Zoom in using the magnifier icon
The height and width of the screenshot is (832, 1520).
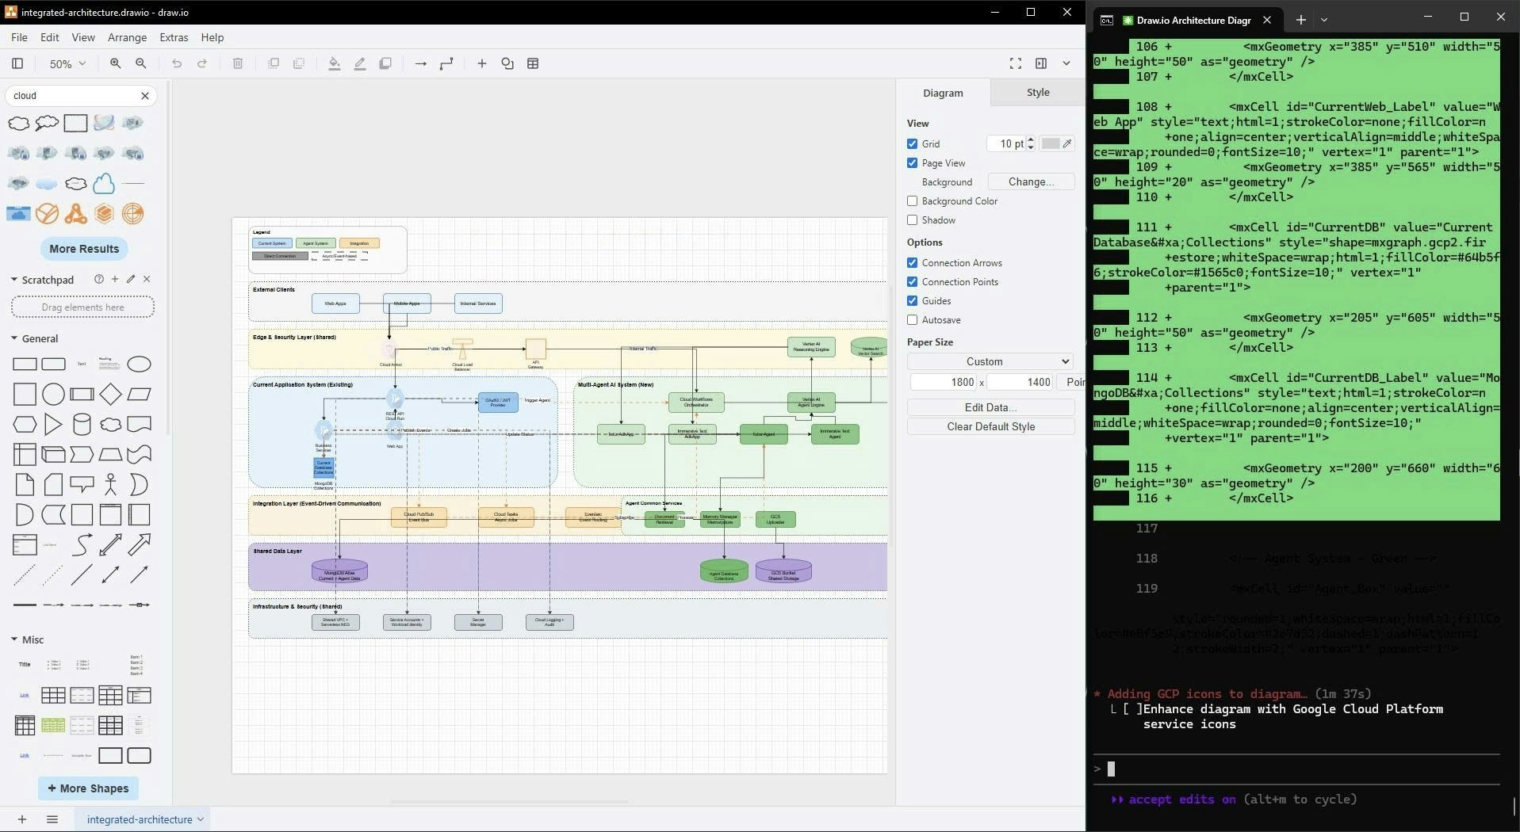(x=116, y=63)
